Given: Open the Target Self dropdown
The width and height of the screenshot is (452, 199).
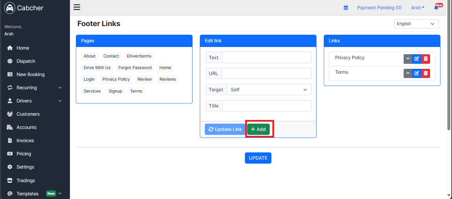Looking at the screenshot, I should [x=269, y=90].
